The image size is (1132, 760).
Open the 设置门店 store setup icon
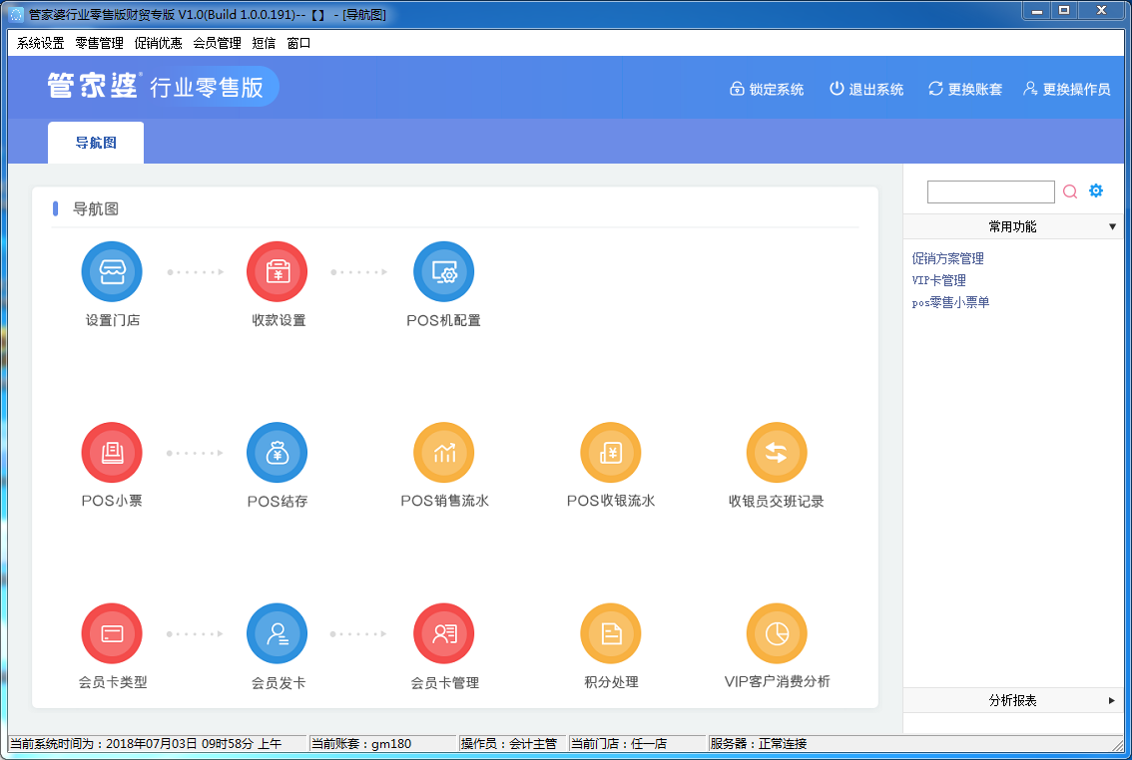click(x=112, y=272)
